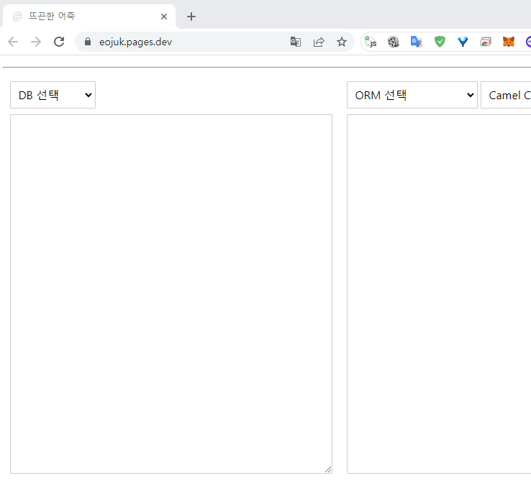531x486 pixels.
Task: Select the 뜨끈한 어죽 tab
Action: click(x=88, y=17)
